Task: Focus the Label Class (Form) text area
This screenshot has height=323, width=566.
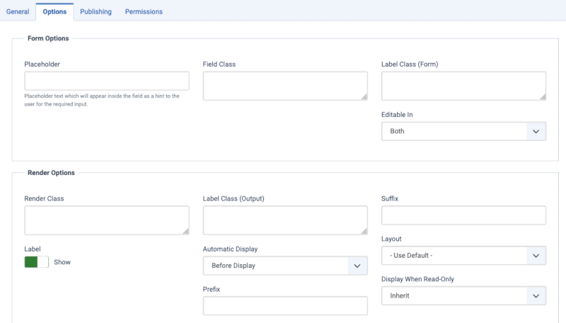Action: pyautogui.click(x=463, y=86)
